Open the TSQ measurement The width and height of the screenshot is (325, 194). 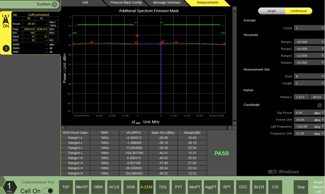coord(162,187)
